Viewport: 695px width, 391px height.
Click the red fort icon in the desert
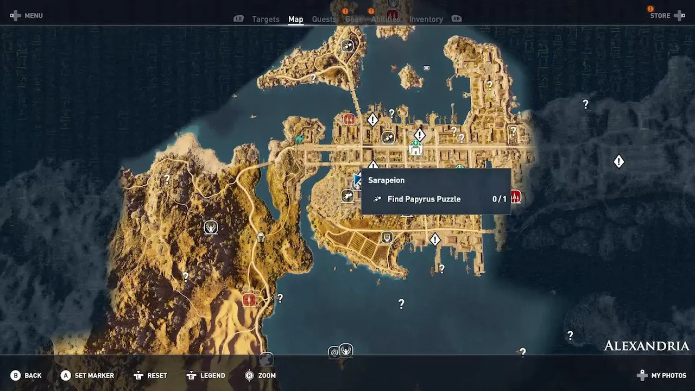coord(250,299)
